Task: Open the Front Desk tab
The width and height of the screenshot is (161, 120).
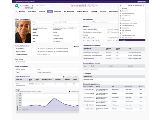Action: [58, 12]
